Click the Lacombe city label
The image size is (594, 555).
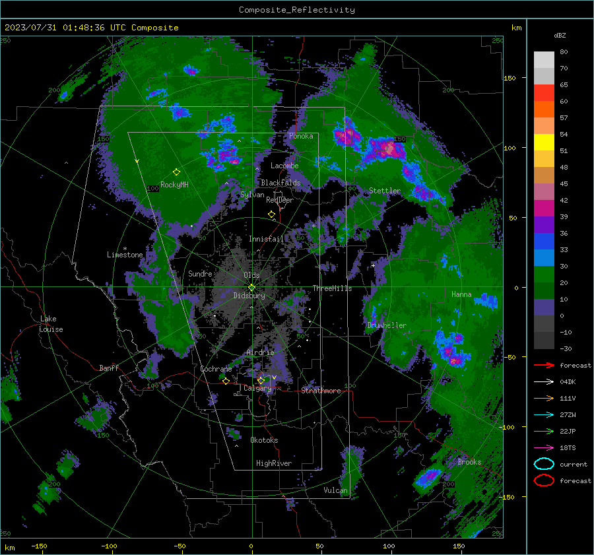pyautogui.click(x=284, y=166)
